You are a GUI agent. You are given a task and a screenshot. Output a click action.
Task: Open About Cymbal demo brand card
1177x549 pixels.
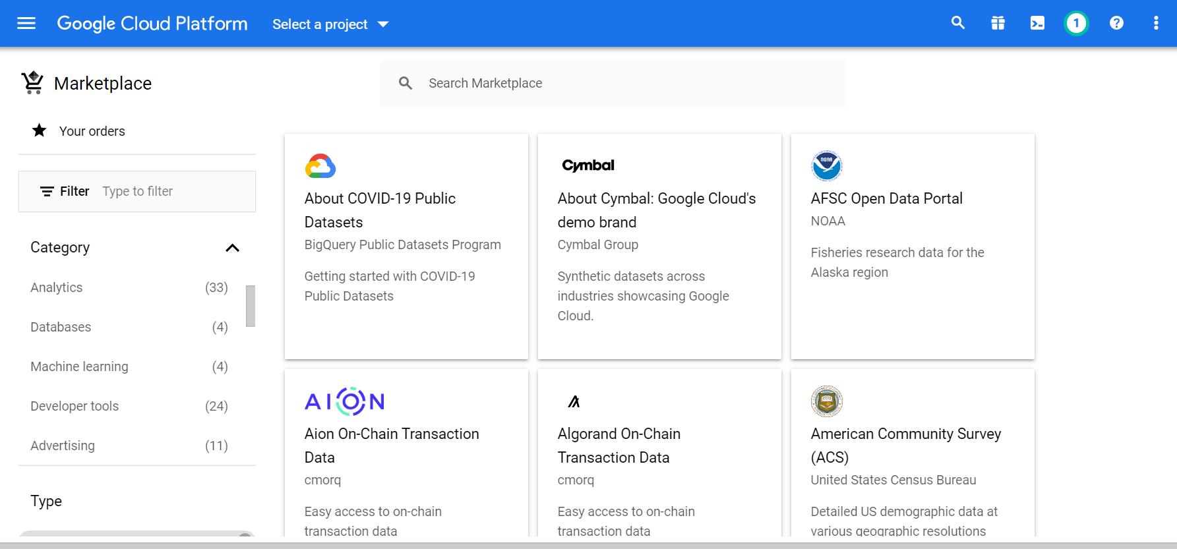tap(659, 246)
